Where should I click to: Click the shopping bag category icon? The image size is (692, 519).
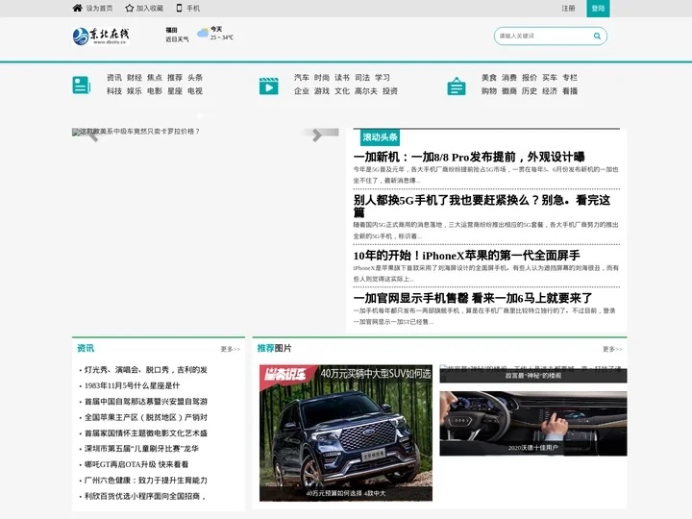pos(457,86)
